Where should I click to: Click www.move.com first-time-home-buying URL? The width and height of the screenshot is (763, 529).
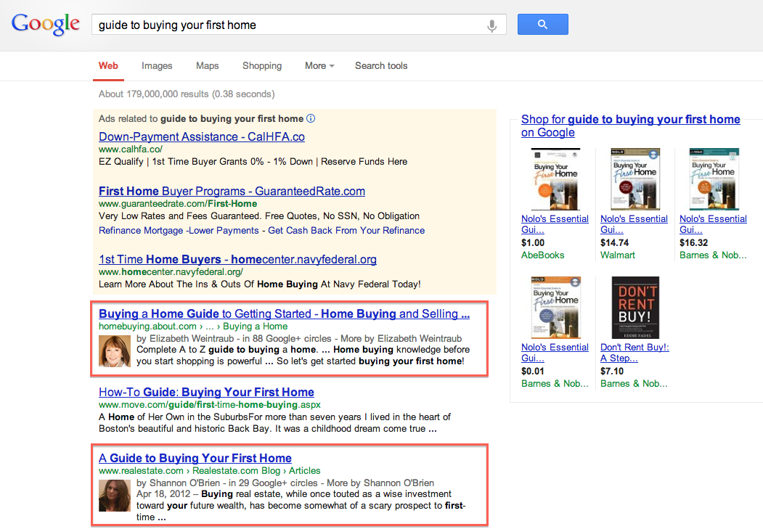tap(210, 404)
